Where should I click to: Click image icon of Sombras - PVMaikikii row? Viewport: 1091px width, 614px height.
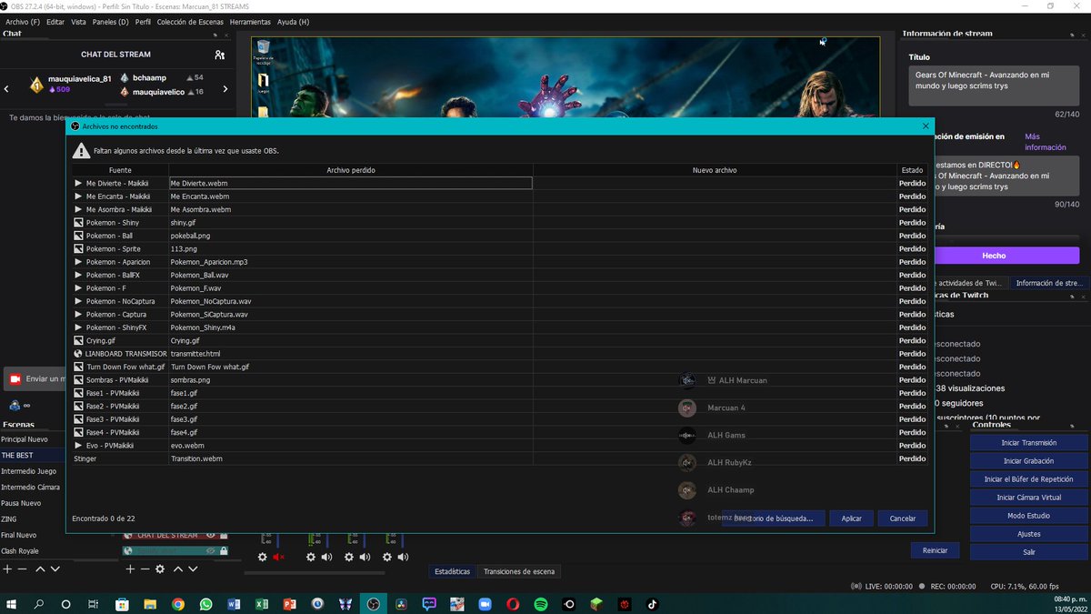click(x=78, y=379)
